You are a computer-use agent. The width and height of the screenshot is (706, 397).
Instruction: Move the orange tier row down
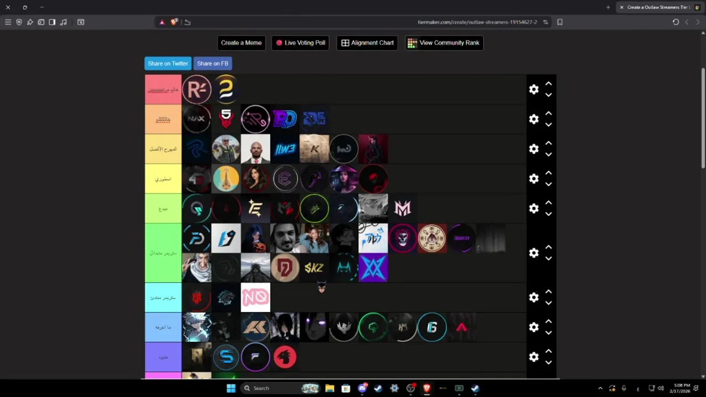point(548,125)
